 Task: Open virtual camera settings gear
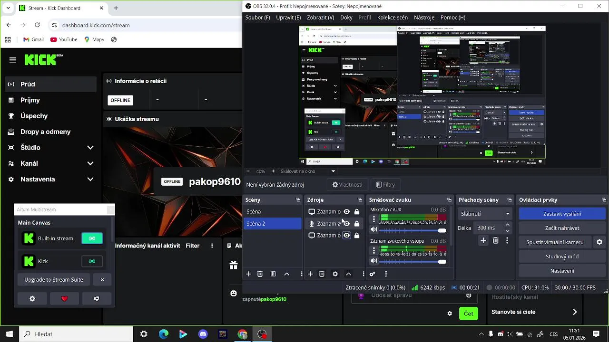coord(599,242)
